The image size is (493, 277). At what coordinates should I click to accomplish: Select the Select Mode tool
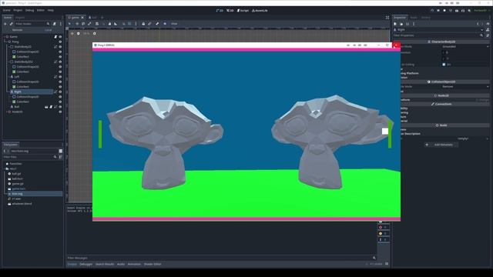coord(69,24)
